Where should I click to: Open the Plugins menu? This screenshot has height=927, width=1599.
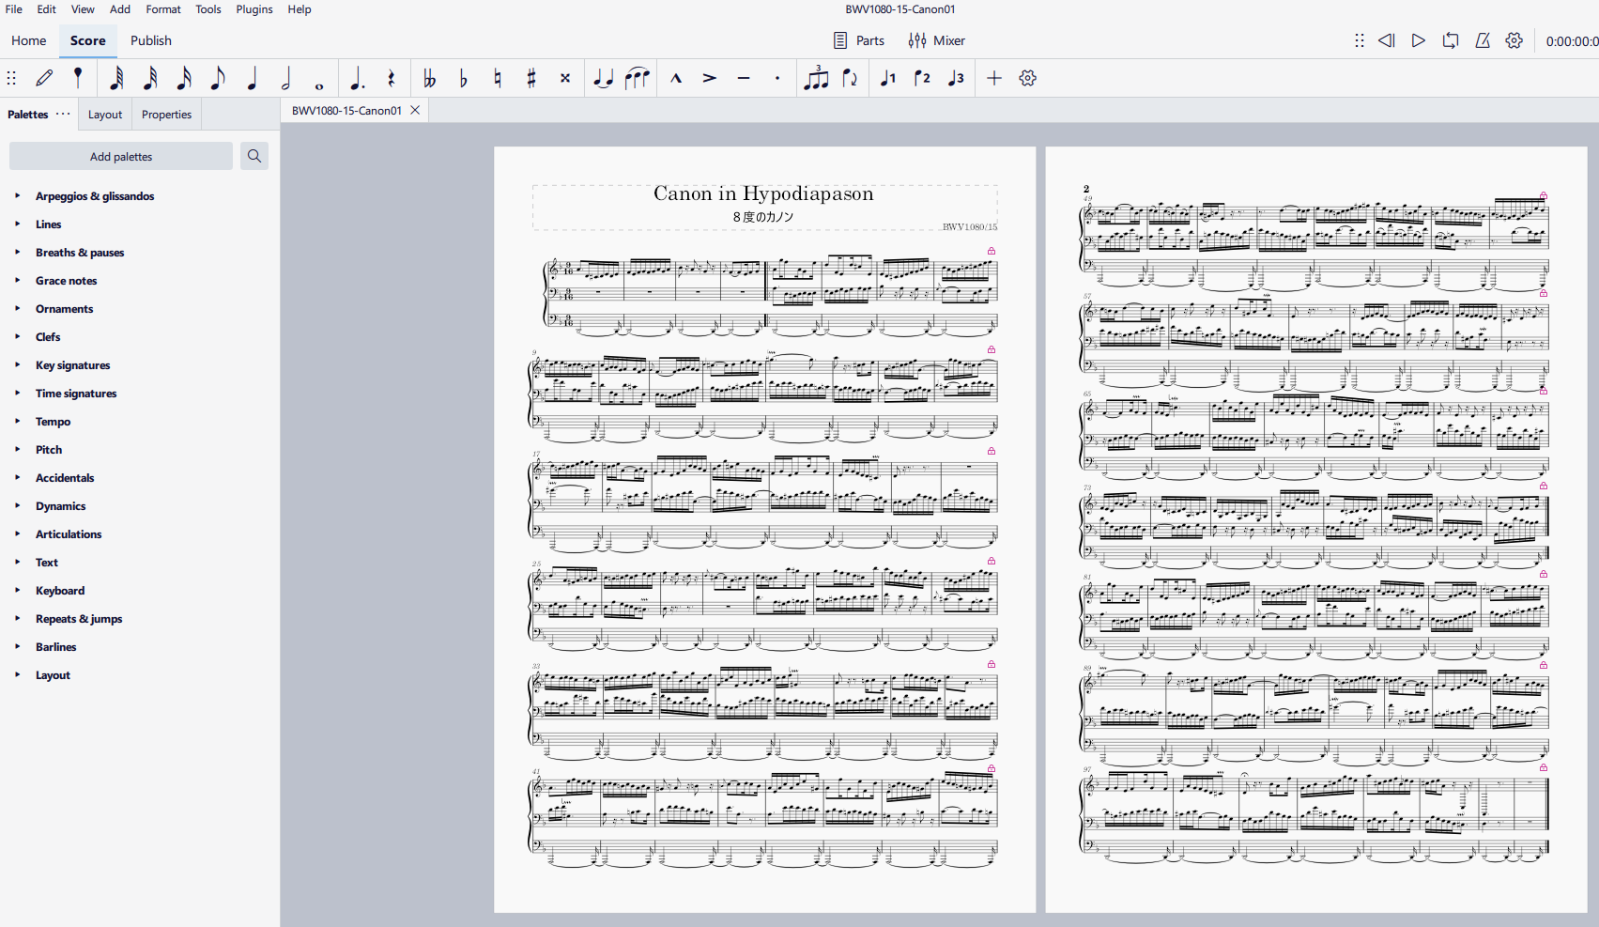254,9
